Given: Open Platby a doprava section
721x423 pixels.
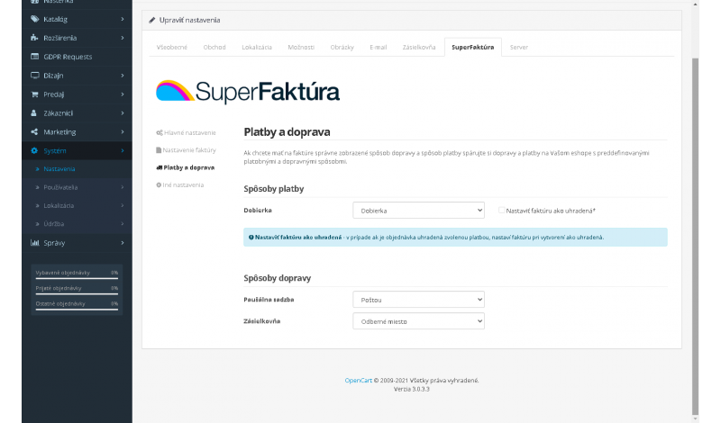Looking at the screenshot, I should (186, 167).
